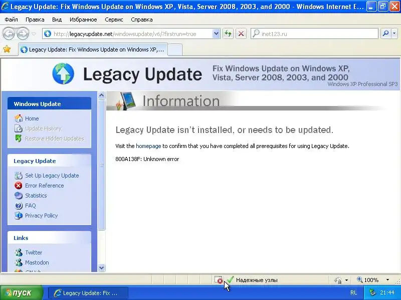
Task: Expand the address bar history dropdown
Action: [216, 33]
